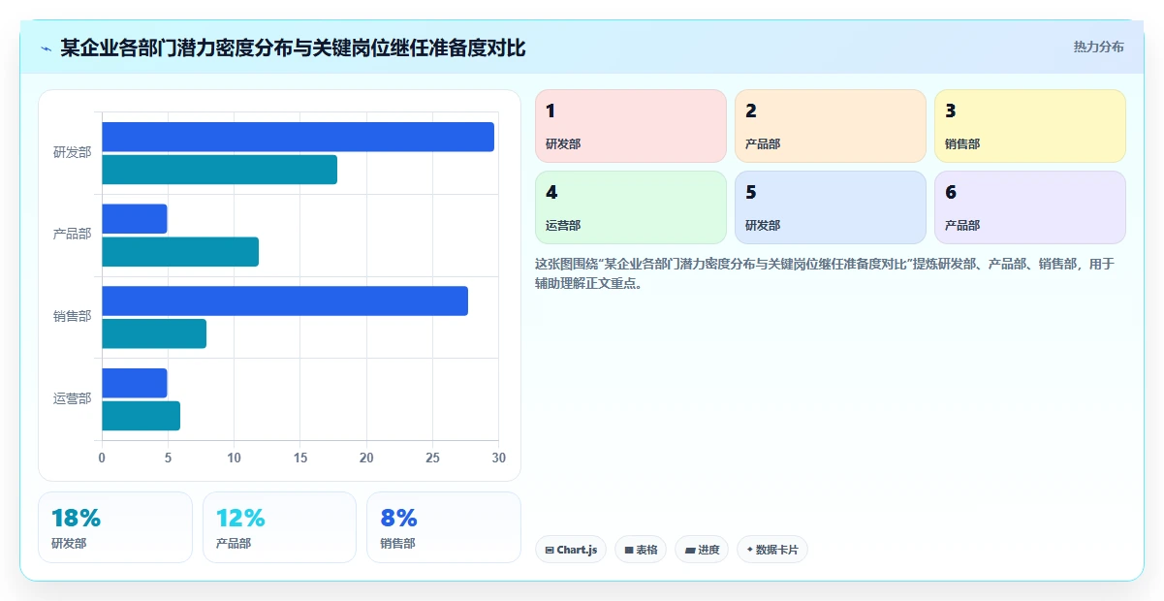Click the lightning icon beside the title
The width and height of the screenshot is (1164, 601).
click(47, 48)
